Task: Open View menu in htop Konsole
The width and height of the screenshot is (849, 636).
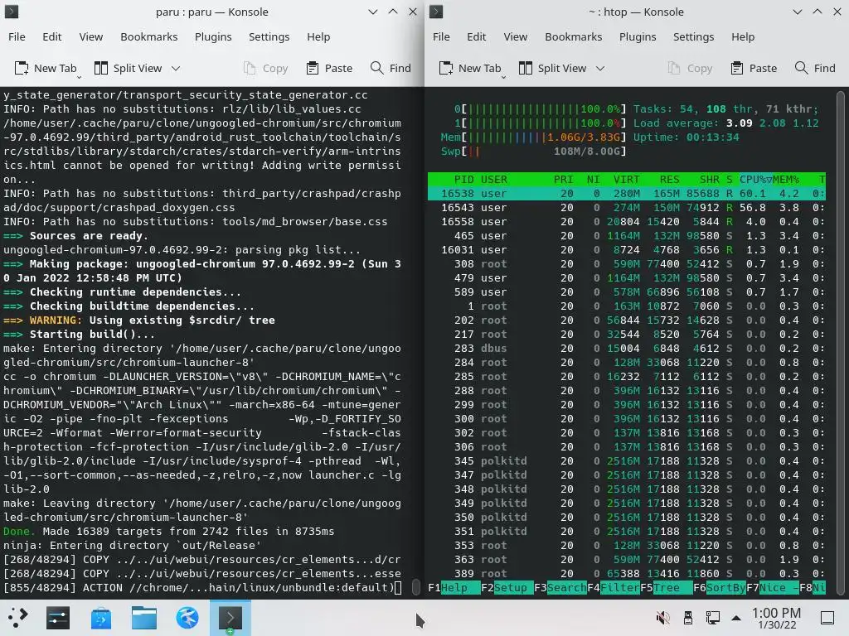Action: point(516,36)
